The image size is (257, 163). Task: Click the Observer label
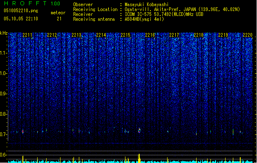pos(83,4)
